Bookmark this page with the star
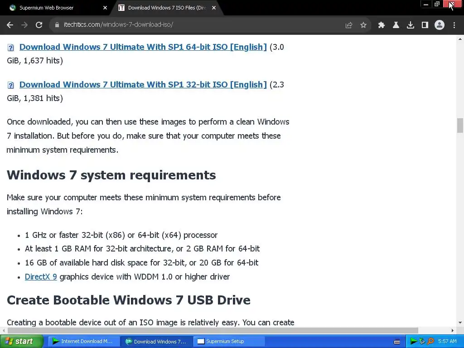This screenshot has height=348, width=464. [x=363, y=25]
